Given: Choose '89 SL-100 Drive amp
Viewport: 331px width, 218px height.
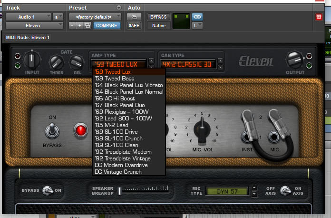Looking at the screenshot, I should (x=129, y=132).
